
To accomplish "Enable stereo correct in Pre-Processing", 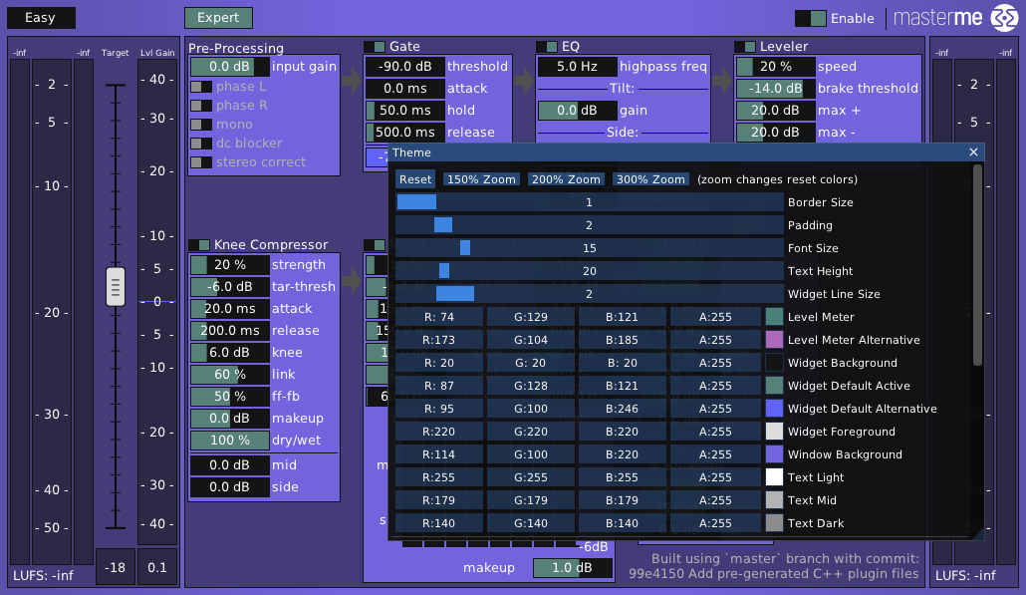I will (201, 162).
